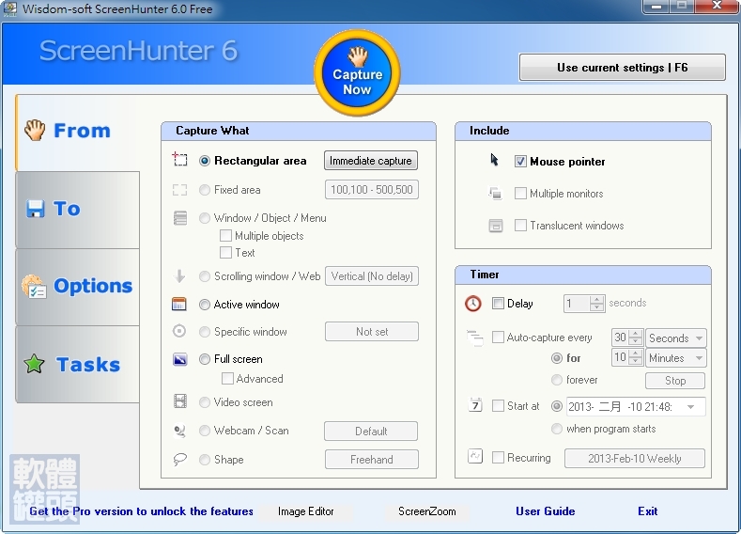Click the Recurring schedule icon
The image size is (741, 534).
[474, 456]
